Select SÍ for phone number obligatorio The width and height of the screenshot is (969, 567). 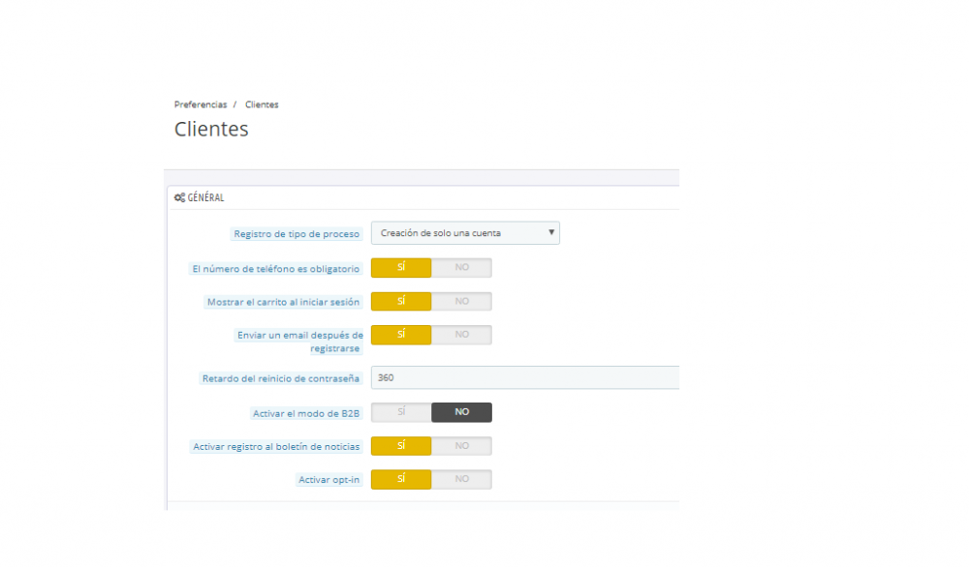point(401,267)
